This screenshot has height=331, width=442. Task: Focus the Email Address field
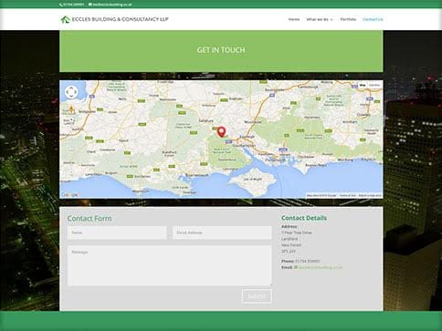click(x=222, y=233)
